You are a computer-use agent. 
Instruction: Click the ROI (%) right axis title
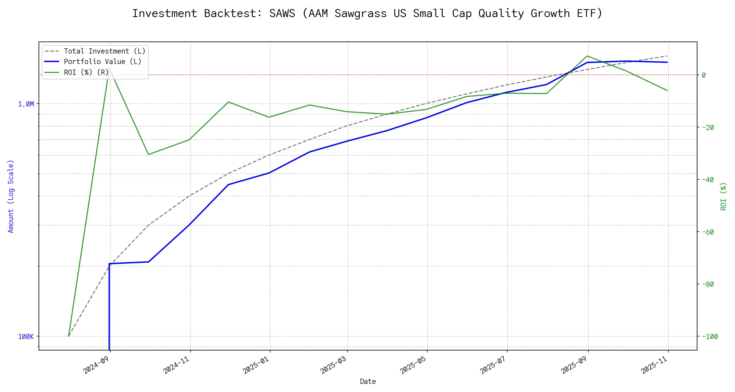(723, 196)
